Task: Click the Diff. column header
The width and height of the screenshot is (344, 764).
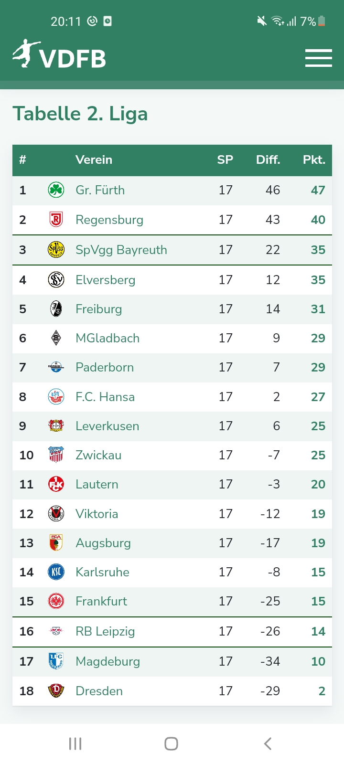Action: [x=268, y=160]
